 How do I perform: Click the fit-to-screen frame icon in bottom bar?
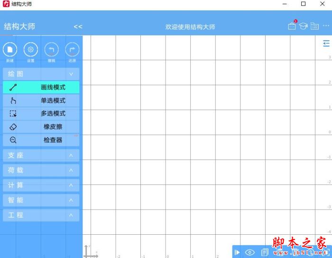coord(326,252)
